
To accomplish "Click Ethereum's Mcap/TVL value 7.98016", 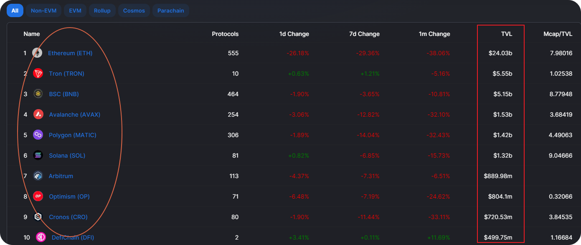I will [x=561, y=53].
